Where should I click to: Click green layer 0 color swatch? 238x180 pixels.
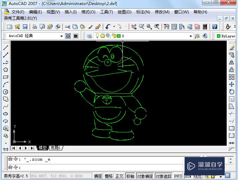[x=119, y=36]
